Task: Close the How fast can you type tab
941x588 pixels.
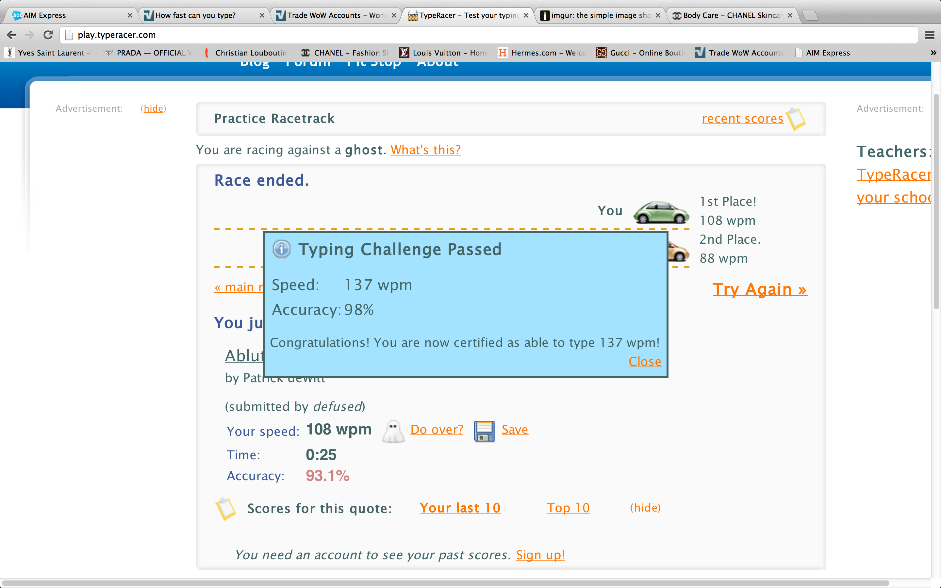Action: (x=262, y=16)
